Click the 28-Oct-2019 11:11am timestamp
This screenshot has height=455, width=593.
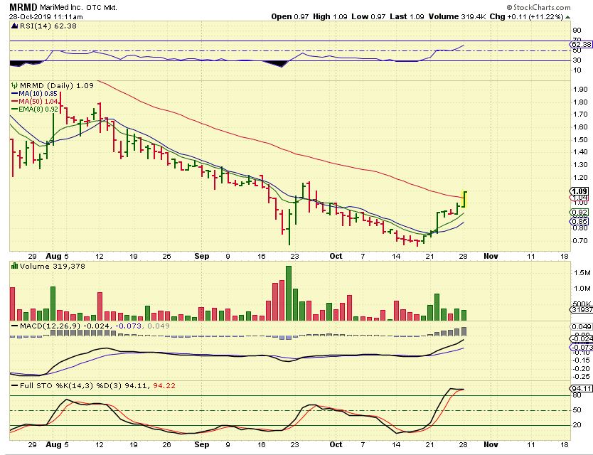tap(46, 17)
